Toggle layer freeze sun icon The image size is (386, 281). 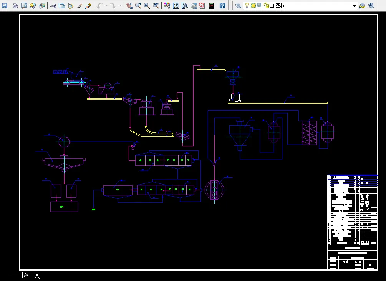pyautogui.click(x=253, y=5)
